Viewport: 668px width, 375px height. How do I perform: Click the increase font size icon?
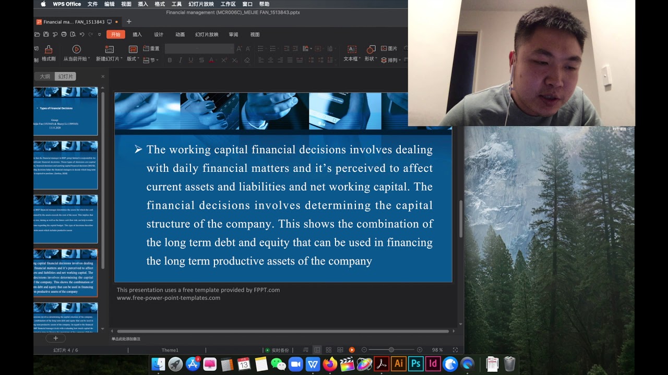pyautogui.click(x=240, y=48)
